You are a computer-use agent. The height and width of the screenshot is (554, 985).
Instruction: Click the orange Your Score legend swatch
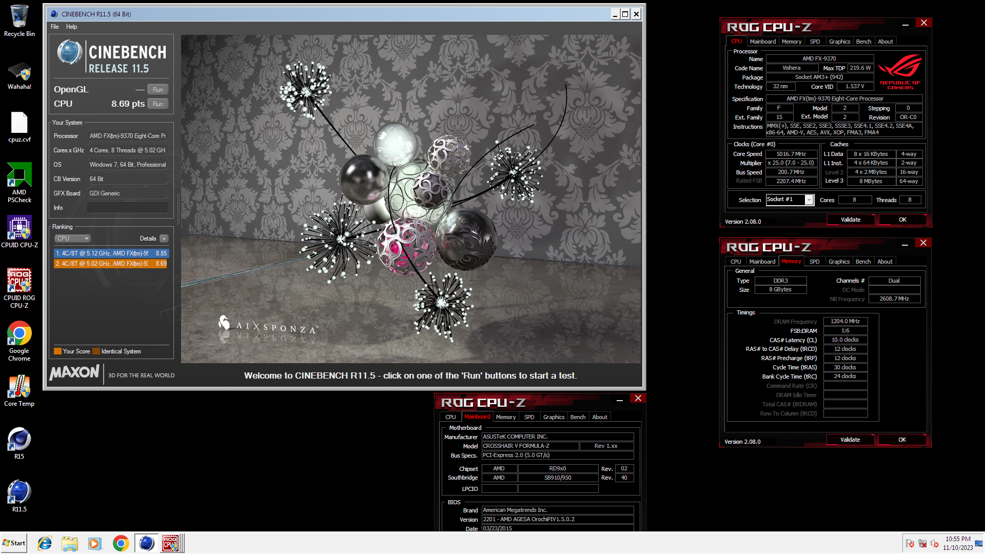pos(57,351)
